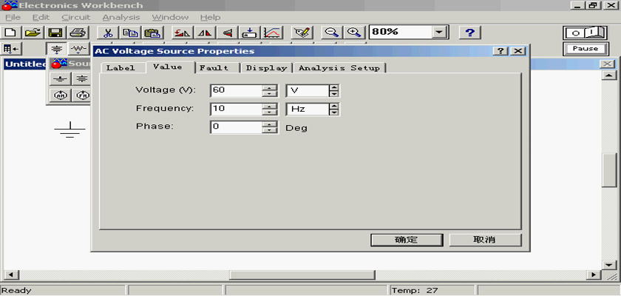
Task: Click the vertical scrollbar down arrow
Action: coord(608,265)
